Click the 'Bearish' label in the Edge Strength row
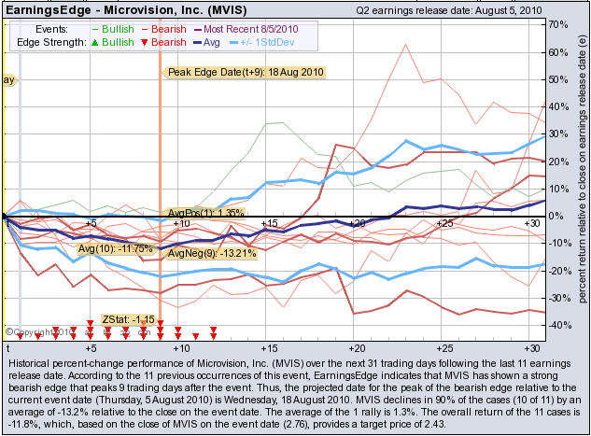 pos(168,42)
